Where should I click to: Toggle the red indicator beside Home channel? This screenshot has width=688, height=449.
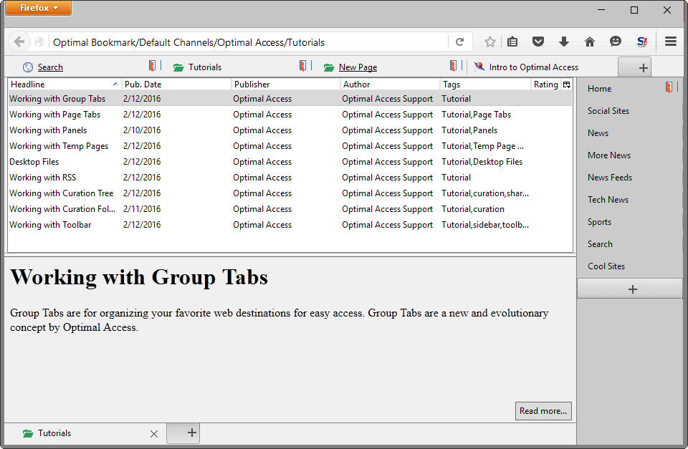pos(669,87)
